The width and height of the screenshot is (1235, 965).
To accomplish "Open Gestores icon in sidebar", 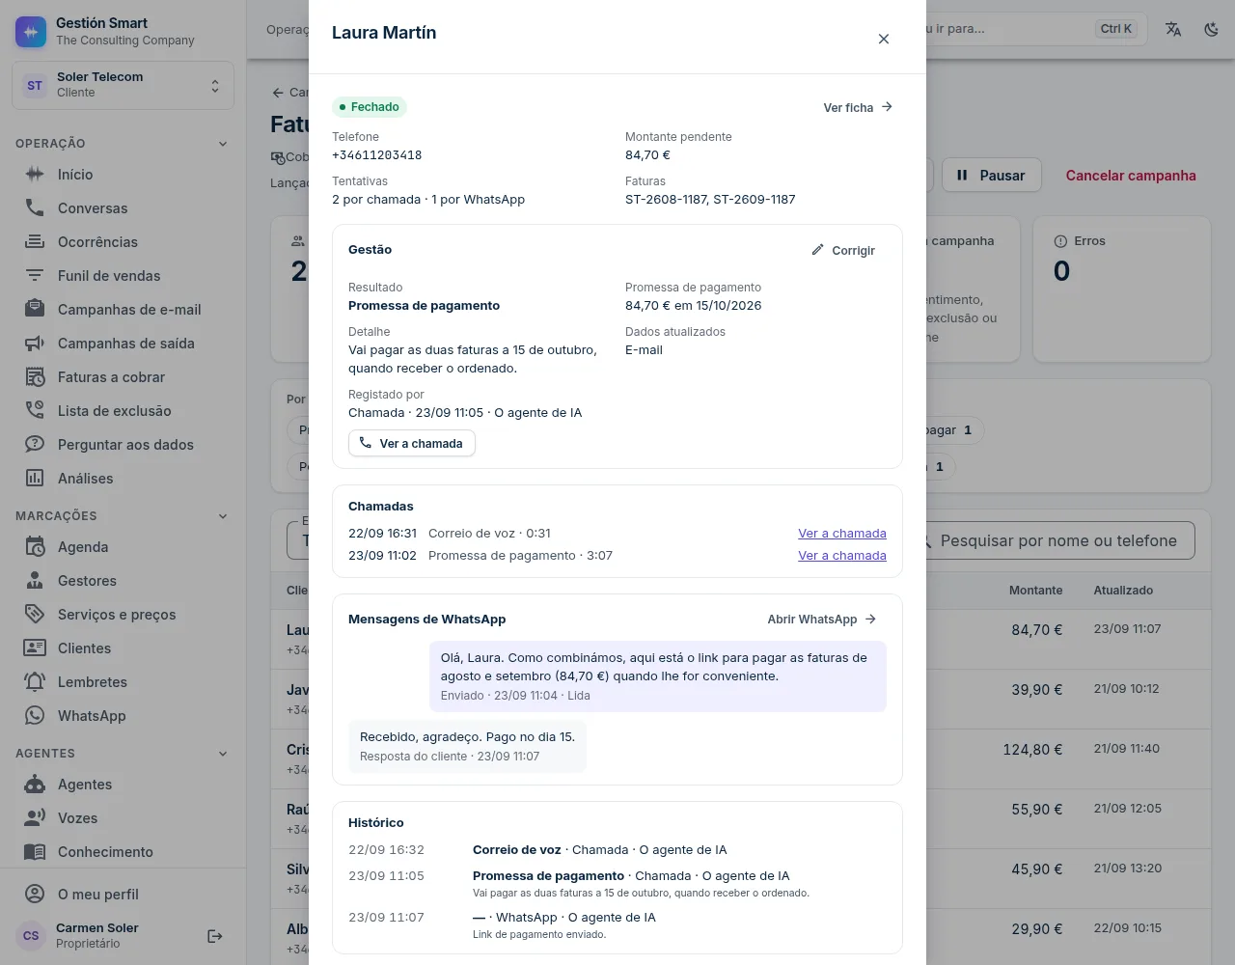I will [x=35, y=581].
